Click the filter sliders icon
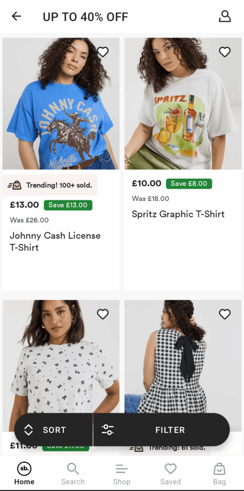Screen dimensions: 244x491 coord(108,430)
